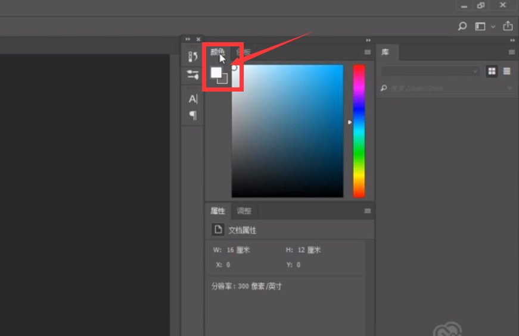The image size is (519, 336).
Task: Click the Adobe Stock search field
Action: coord(444,89)
